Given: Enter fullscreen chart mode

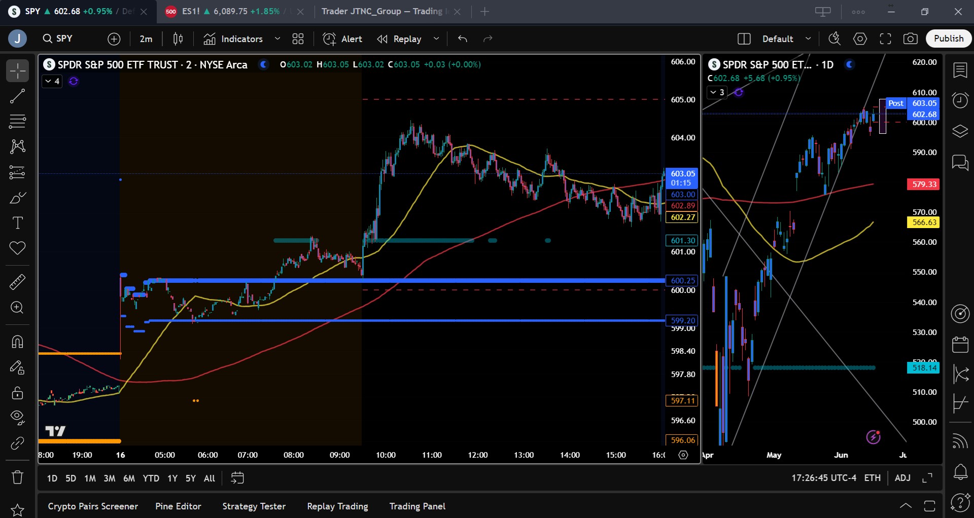Looking at the screenshot, I should pos(886,39).
